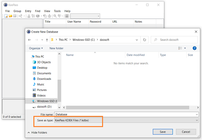Click the Perform Auto-Type icon
Viewport: 202px width, 140px height.
[x=49, y=16]
